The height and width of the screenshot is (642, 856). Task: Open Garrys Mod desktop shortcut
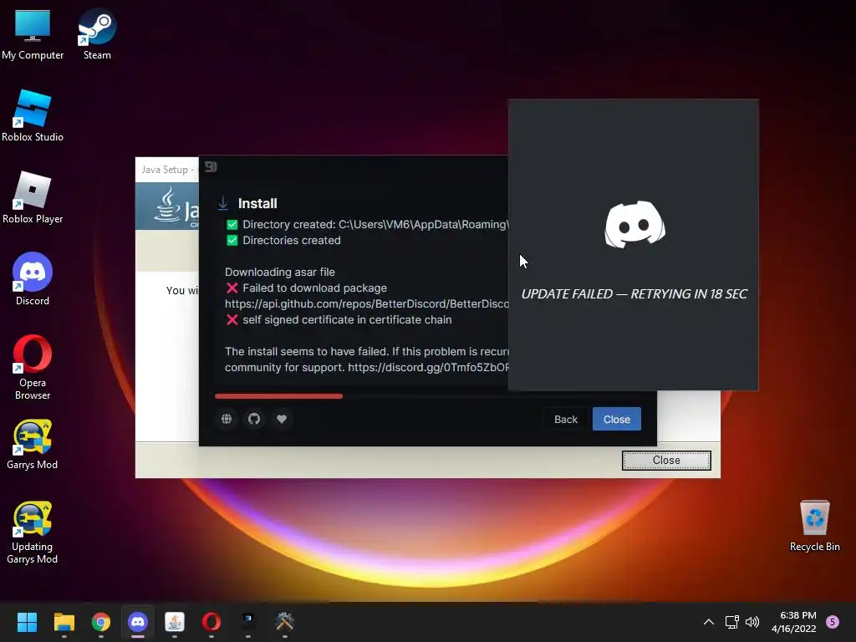pyautogui.click(x=33, y=445)
